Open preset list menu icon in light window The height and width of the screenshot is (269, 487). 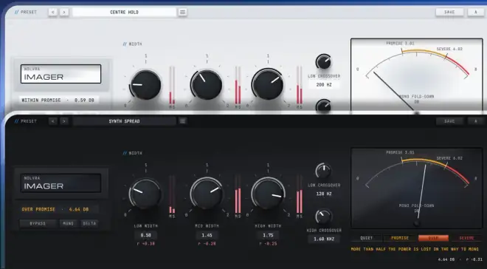[183, 12]
